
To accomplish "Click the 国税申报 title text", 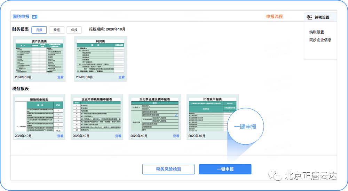I will [21, 17].
